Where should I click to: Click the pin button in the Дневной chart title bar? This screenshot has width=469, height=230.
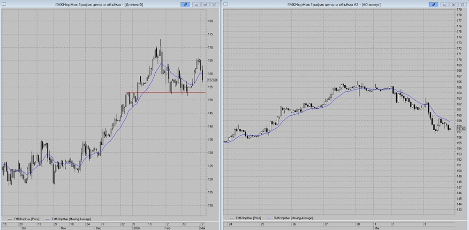pyautogui.click(x=185, y=4)
